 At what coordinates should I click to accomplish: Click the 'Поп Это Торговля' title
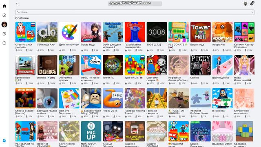point(66,112)
